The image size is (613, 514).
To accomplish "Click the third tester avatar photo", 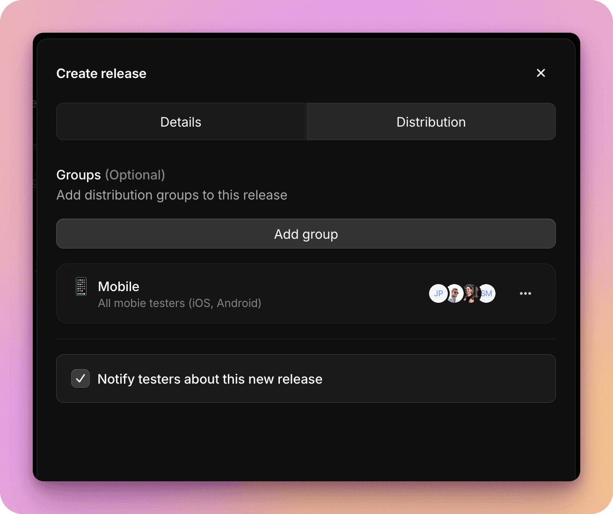I will click(470, 293).
